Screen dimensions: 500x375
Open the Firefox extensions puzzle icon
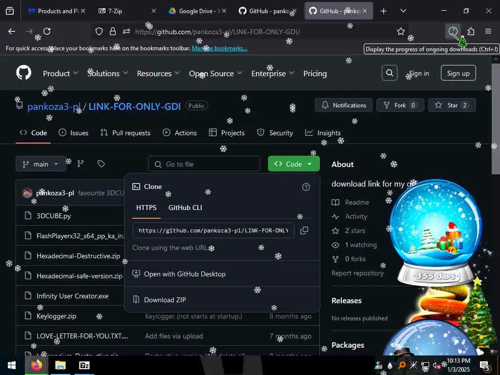(471, 31)
